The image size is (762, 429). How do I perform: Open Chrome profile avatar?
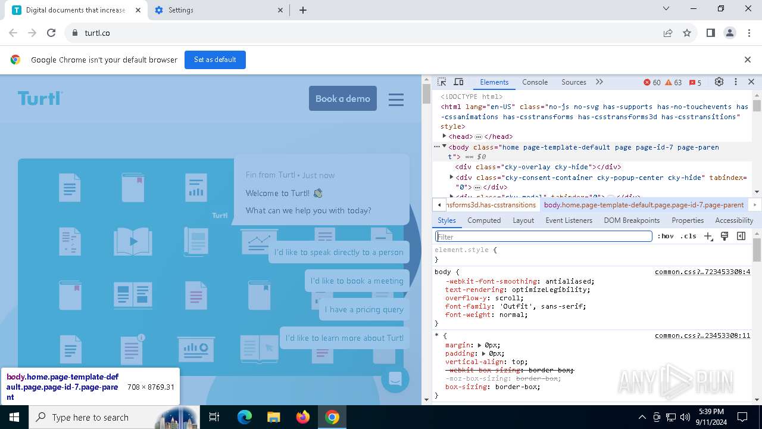(730, 33)
